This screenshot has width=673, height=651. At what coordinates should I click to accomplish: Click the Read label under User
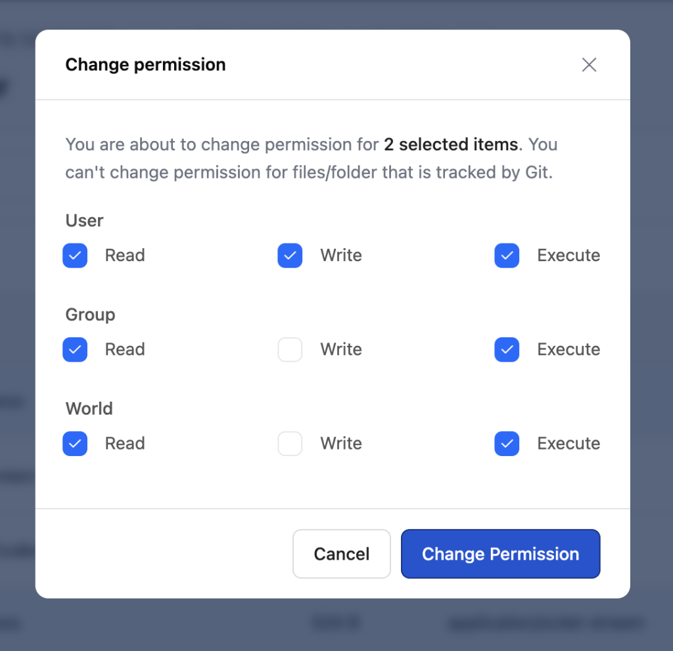tap(125, 255)
